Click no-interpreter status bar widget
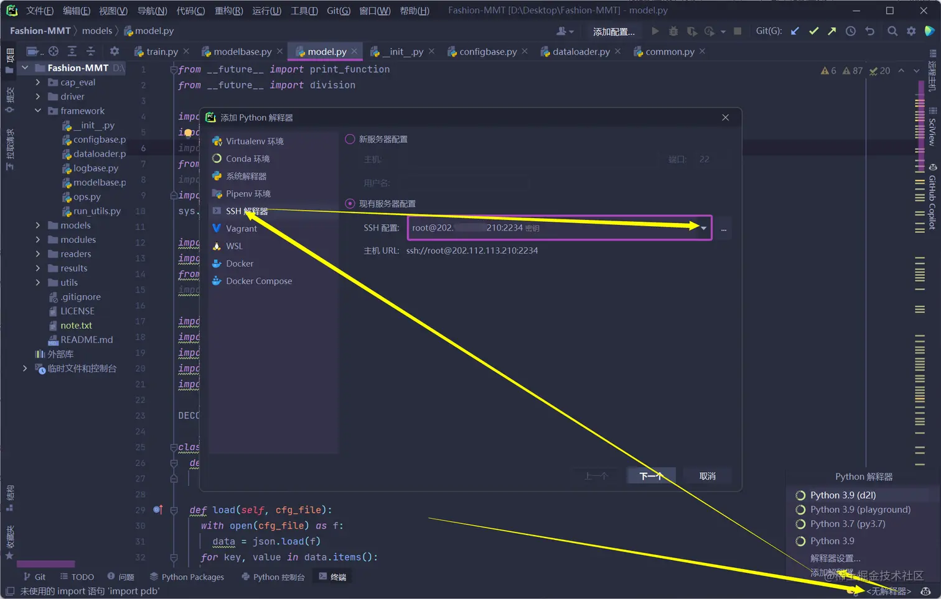941x599 pixels. [x=888, y=591]
